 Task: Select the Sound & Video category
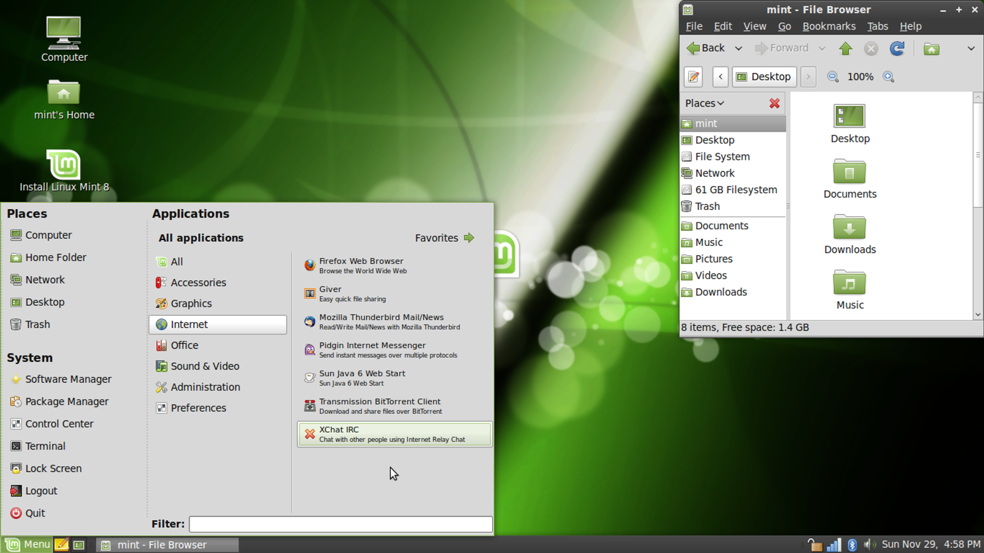(217, 367)
